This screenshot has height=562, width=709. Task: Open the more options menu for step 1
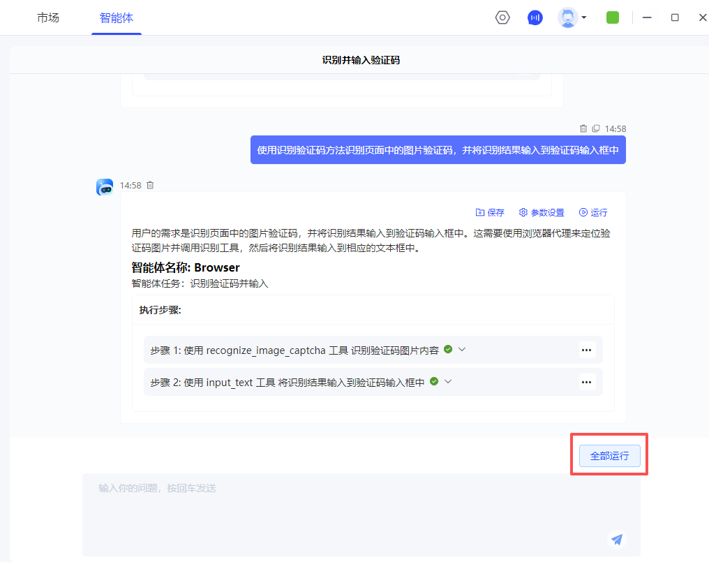pos(586,350)
